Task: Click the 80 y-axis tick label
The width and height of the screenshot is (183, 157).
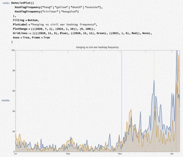Action: (x=14, y=71)
